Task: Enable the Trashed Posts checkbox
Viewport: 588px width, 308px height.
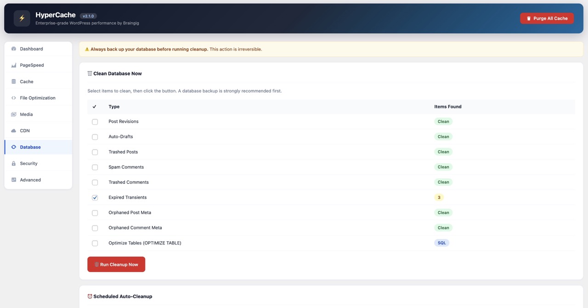Action: point(95,152)
